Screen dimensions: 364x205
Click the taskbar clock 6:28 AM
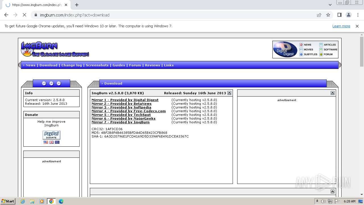click(x=349, y=201)
